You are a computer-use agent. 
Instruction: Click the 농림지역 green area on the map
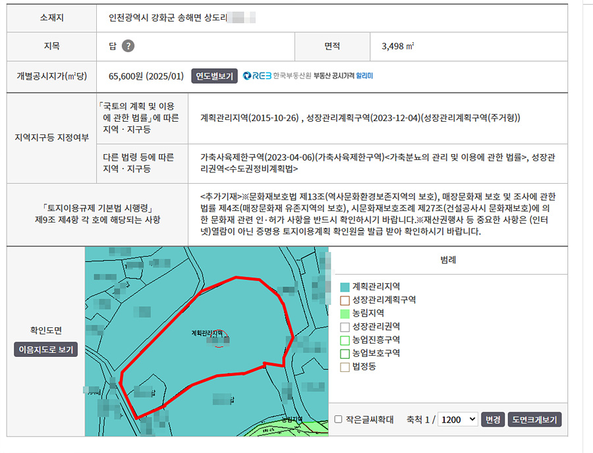[310, 428]
